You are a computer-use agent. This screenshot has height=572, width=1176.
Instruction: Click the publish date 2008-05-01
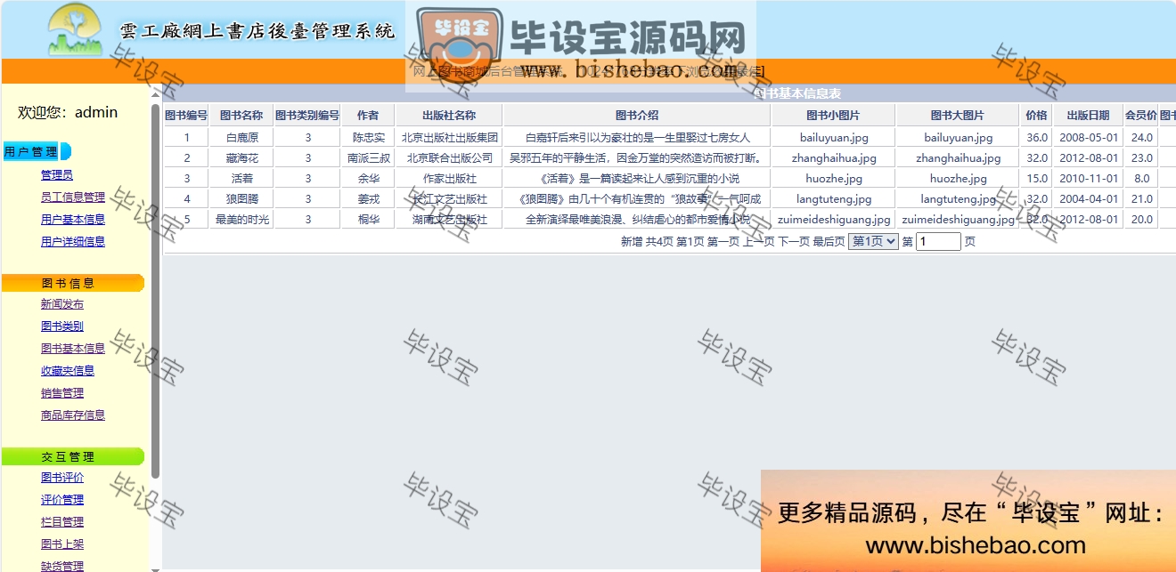click(1088, 138)
